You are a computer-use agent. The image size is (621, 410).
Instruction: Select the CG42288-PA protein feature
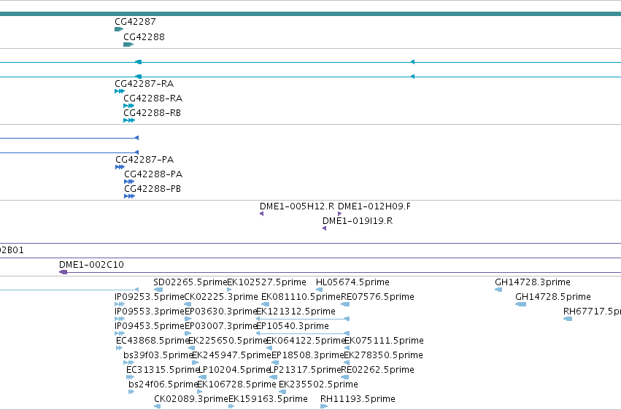pyautogui.click(x=129, y=182)
